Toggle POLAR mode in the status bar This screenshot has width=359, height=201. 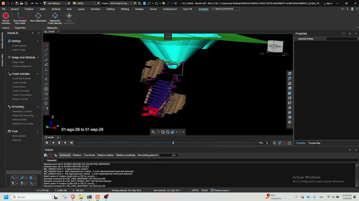pyautogui.click(x=204, y=190)
